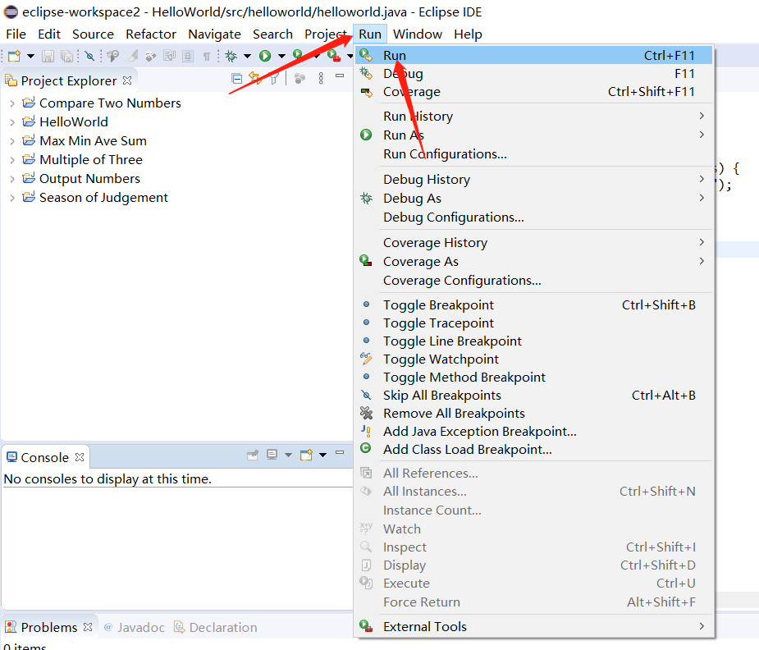
Task: Expand the Multiple of Three project
Action: (12, 160)
